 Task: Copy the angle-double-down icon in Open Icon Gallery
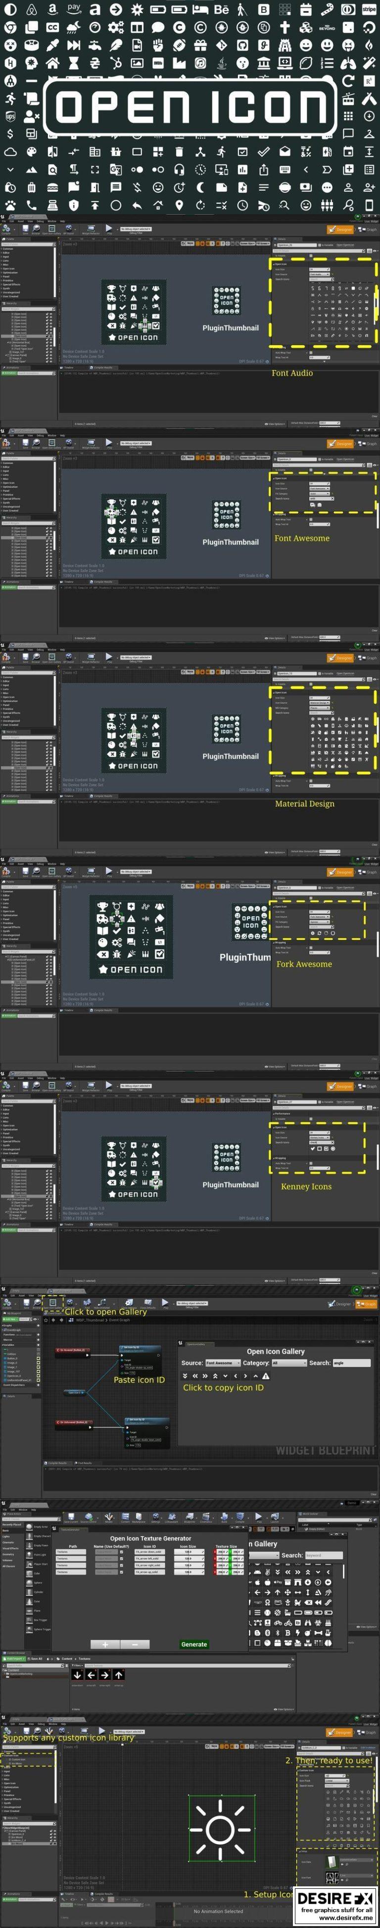tap(185, 1376)
